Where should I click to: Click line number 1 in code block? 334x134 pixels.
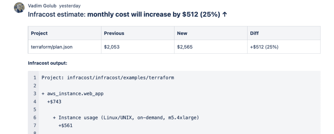35,78
